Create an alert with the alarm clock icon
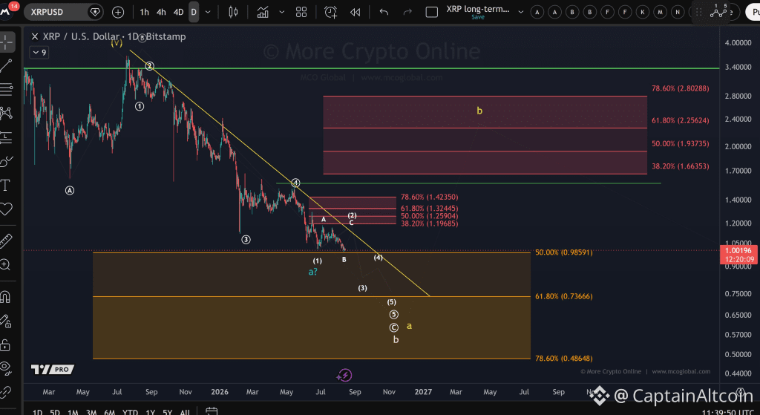The height and width of the screenshot is (415, 760). pos(330,12)
